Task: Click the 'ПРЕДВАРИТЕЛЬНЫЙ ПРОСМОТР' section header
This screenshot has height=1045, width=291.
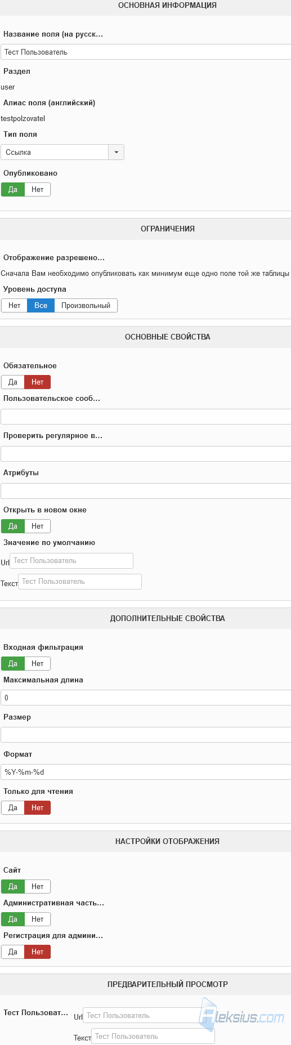Action: pyautogui.click(x=167, y=985)
